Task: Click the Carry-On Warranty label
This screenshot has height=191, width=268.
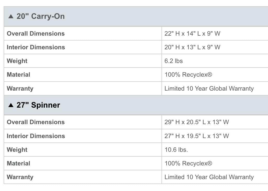Action: point(20,89)
